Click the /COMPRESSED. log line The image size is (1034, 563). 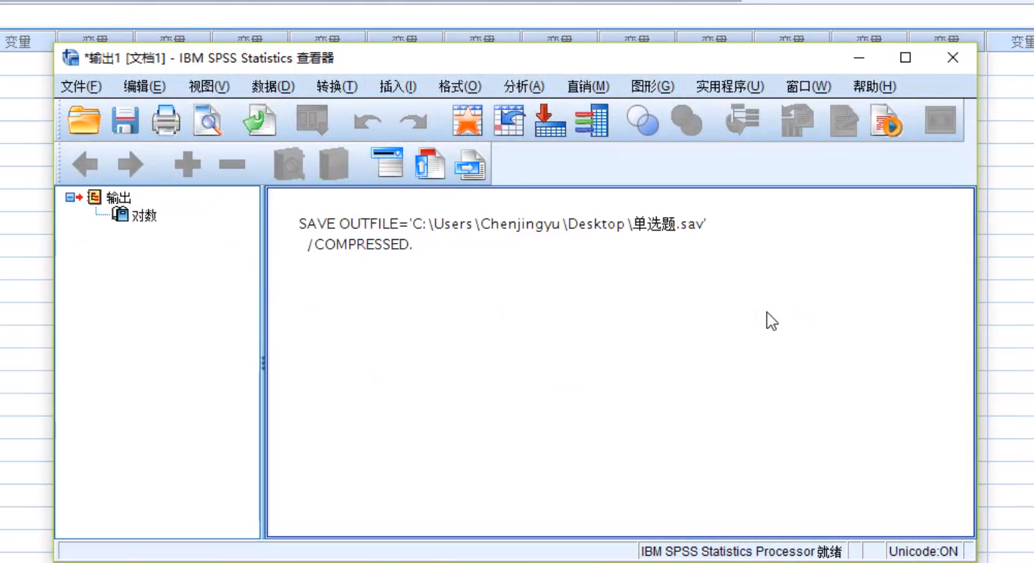coord(360,244)
